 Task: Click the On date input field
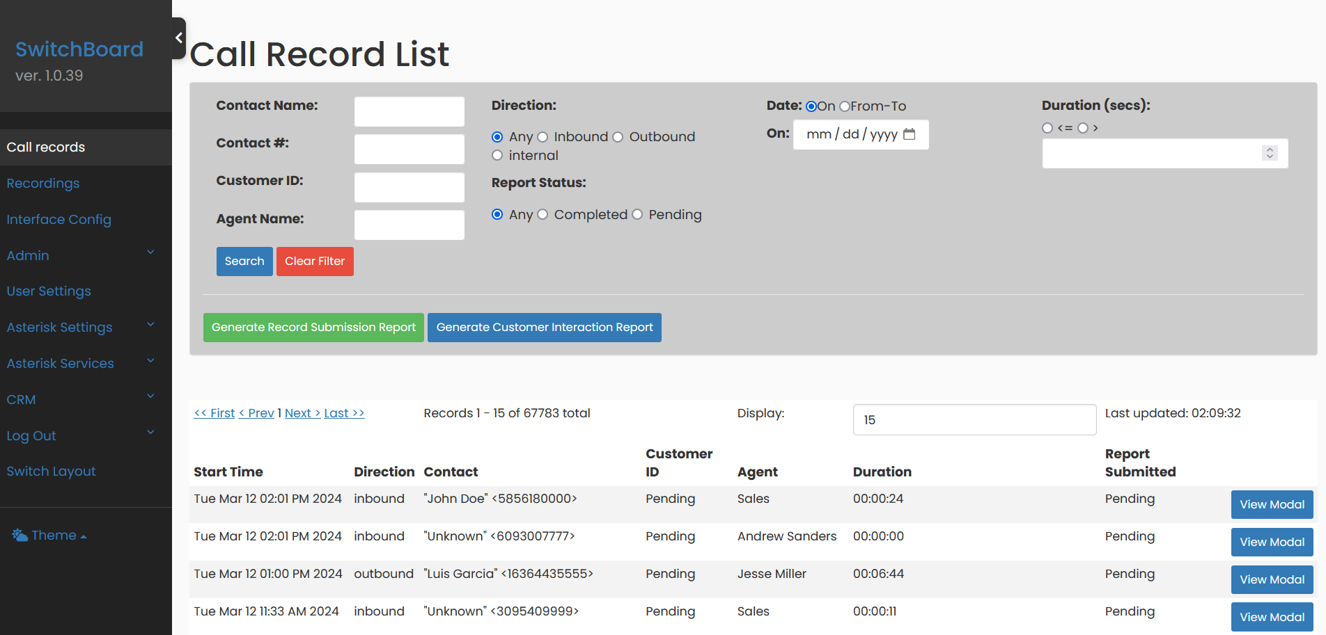click(861, 134)
